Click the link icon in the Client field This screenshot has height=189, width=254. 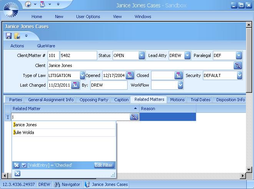238,65
